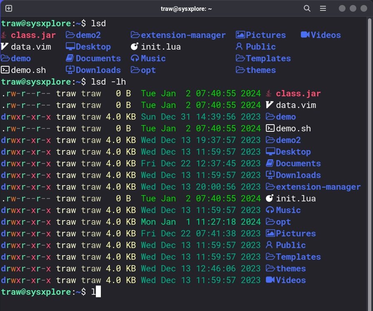
Task: Click 'Sun Dec 31' date in demo row
Action: [166, 117]
